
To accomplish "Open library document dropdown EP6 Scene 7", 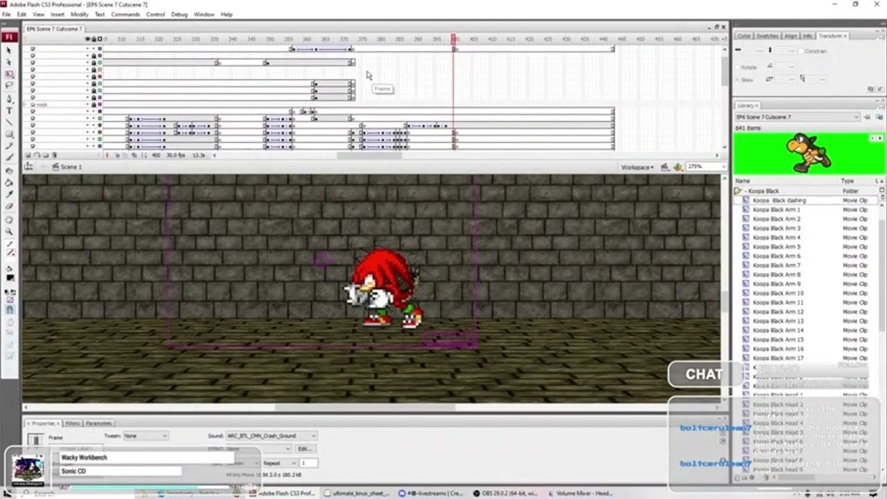I will [797, 117].
